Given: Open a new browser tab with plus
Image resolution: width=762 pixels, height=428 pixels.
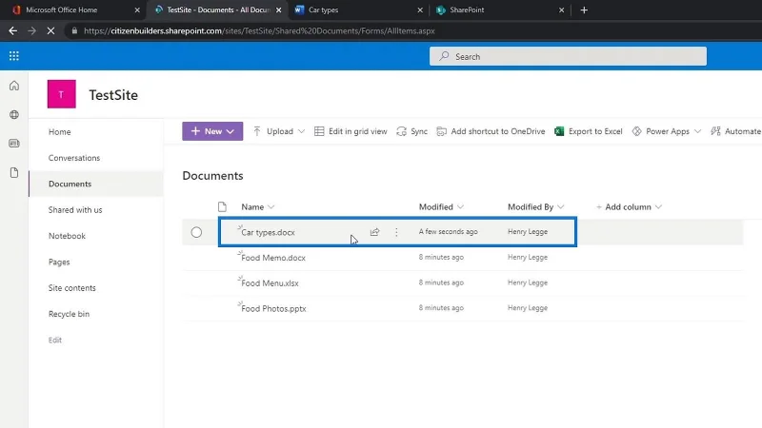Looking at the screenshot, I should coord(584,10).
